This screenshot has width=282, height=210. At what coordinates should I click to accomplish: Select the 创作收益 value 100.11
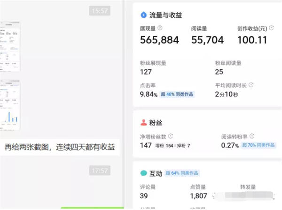pos(252,40)
